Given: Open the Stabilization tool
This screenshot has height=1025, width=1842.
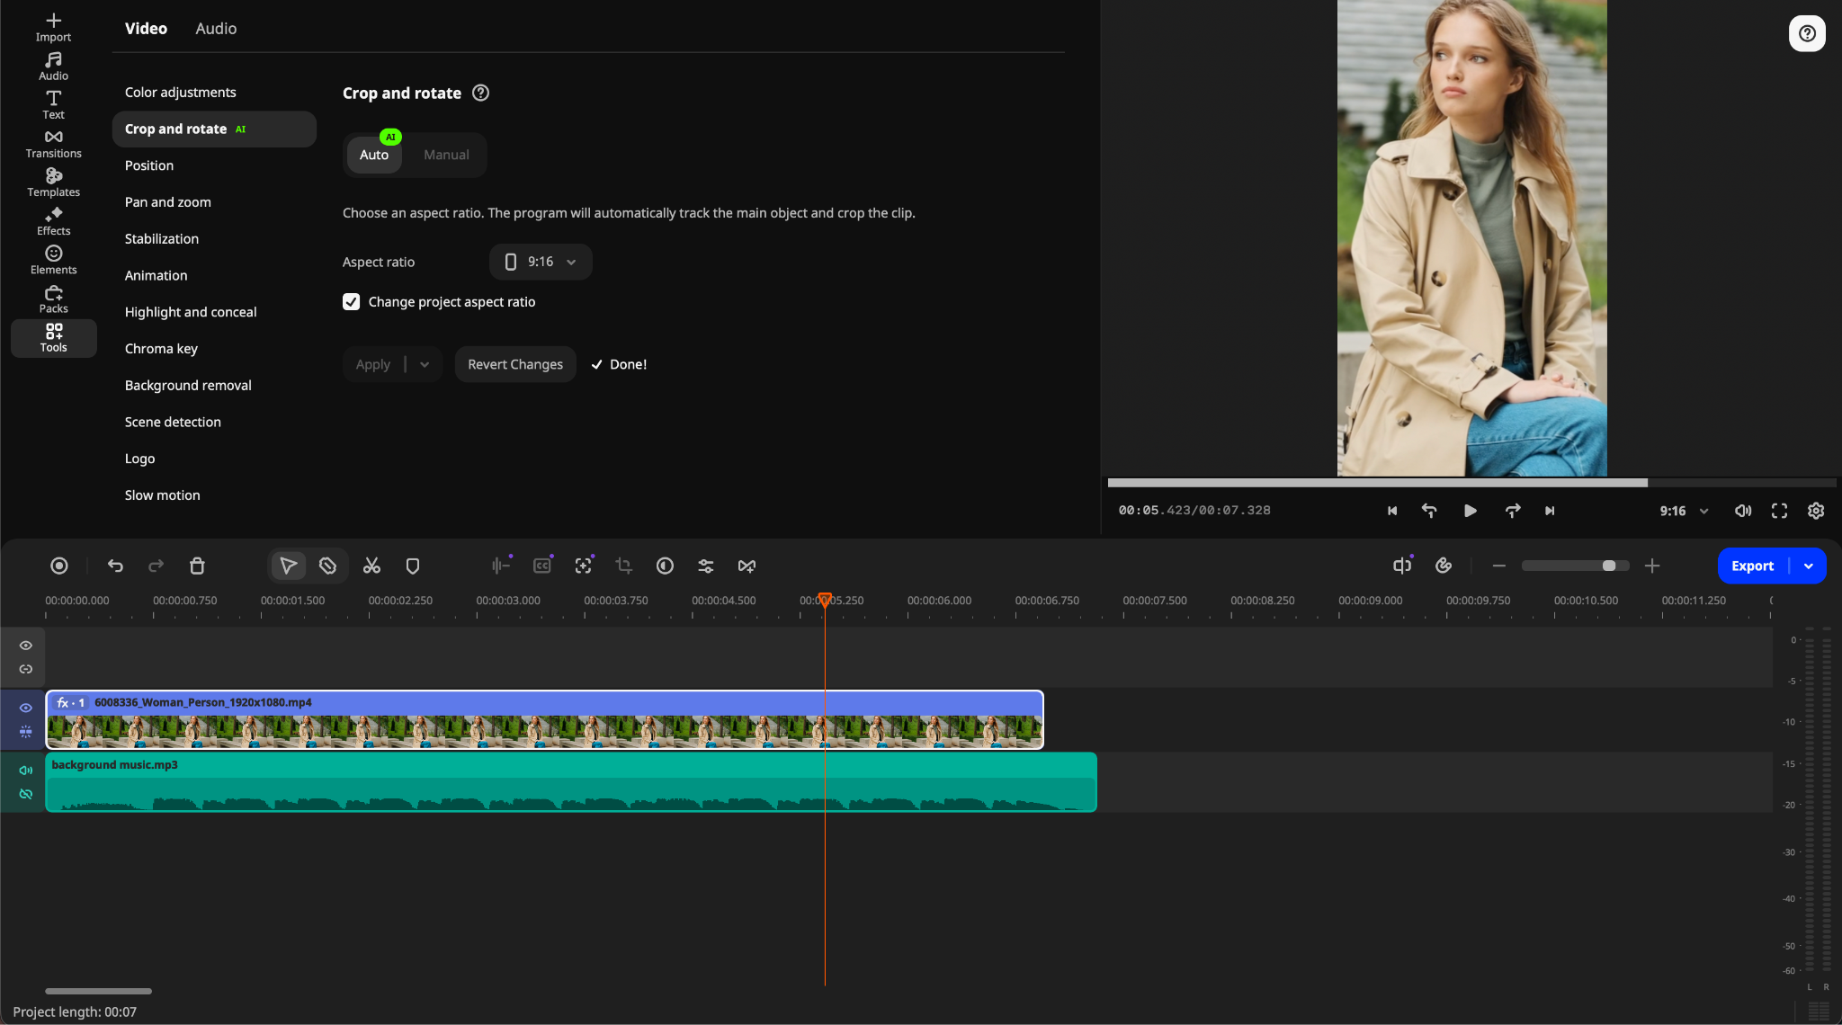Looking at the screenshot, I should pos(162,239).
